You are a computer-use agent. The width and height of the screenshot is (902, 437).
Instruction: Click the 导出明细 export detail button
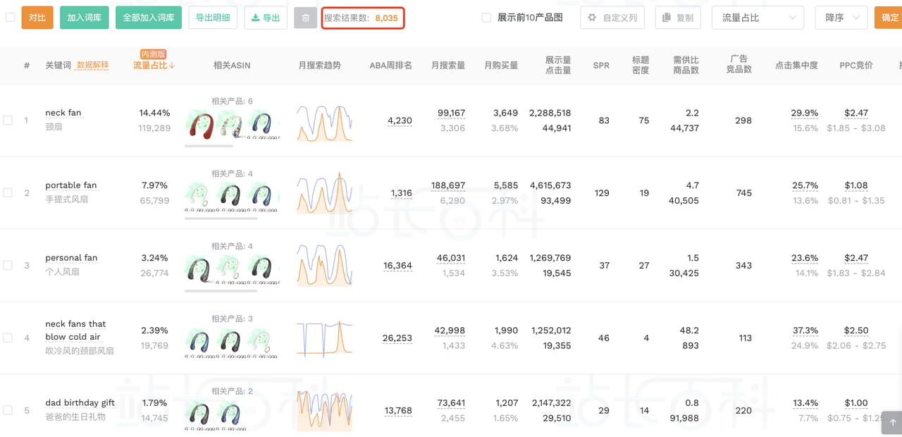pyautogui.click(x=213, y=18)
